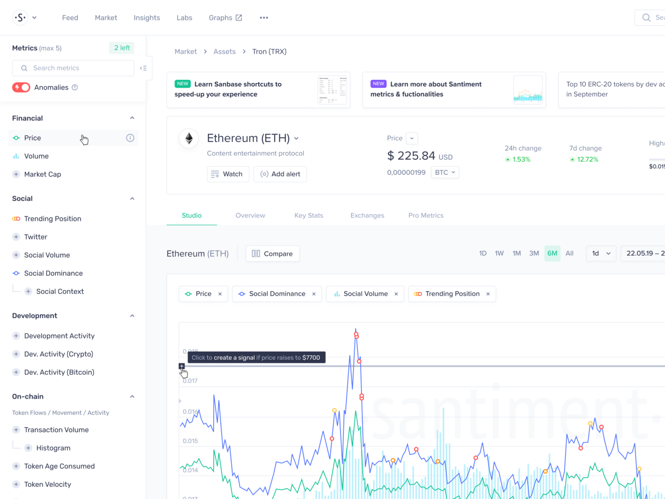The height and width of the screenshot is (499, 665).
Task: Add Social Volume metric plus icon in sidebar
Action: tap(16, 255)
